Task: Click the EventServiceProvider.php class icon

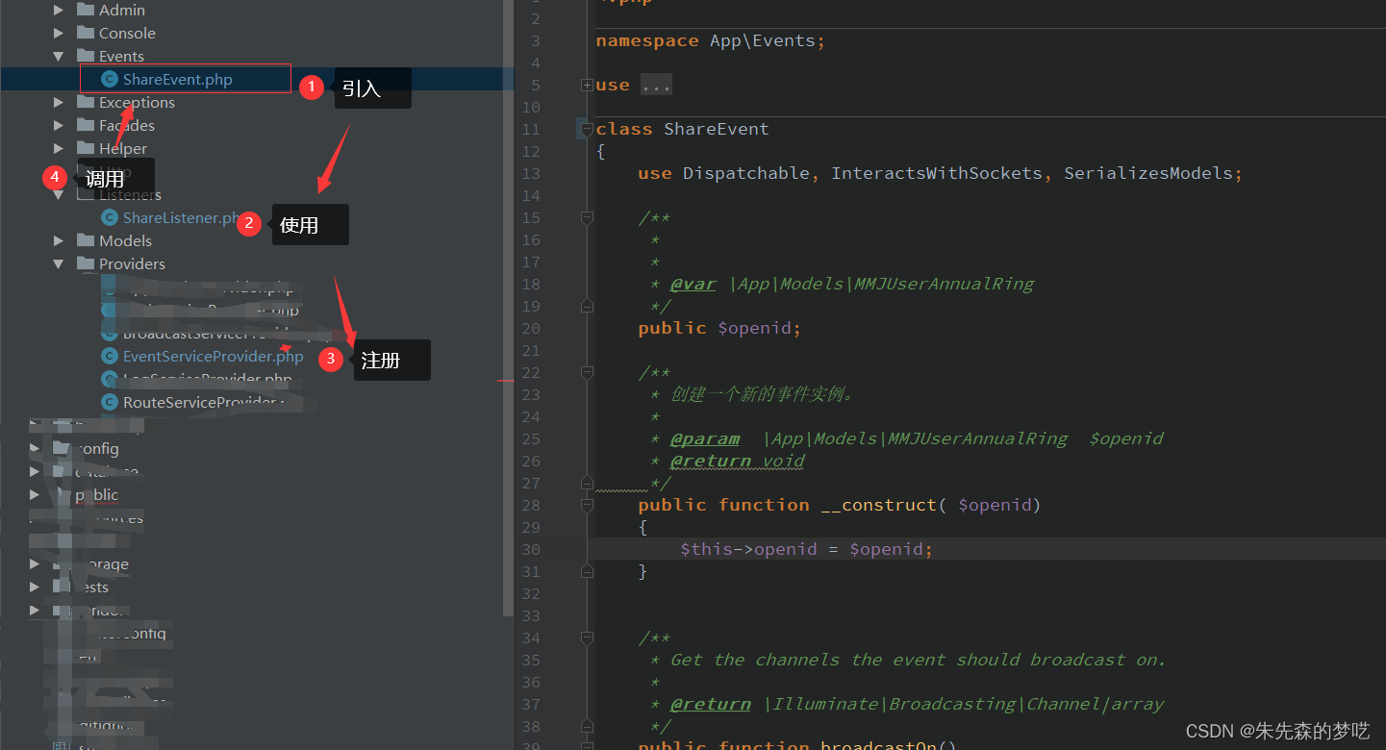Action: point(110,356)
